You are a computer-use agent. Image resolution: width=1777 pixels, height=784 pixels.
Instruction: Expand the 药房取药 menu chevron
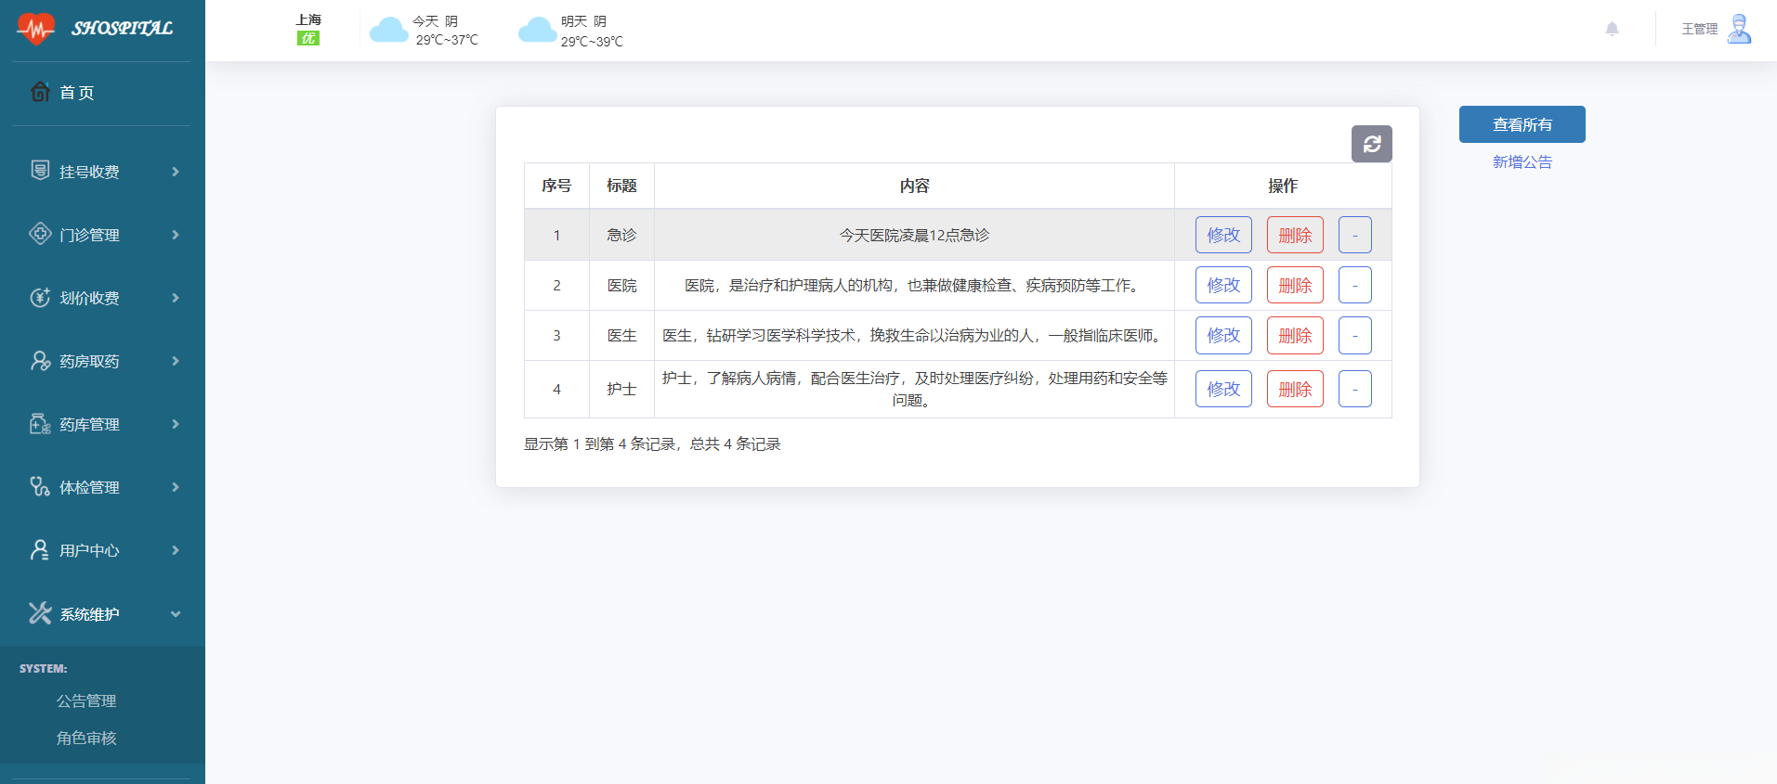click(x=176, y=361)
